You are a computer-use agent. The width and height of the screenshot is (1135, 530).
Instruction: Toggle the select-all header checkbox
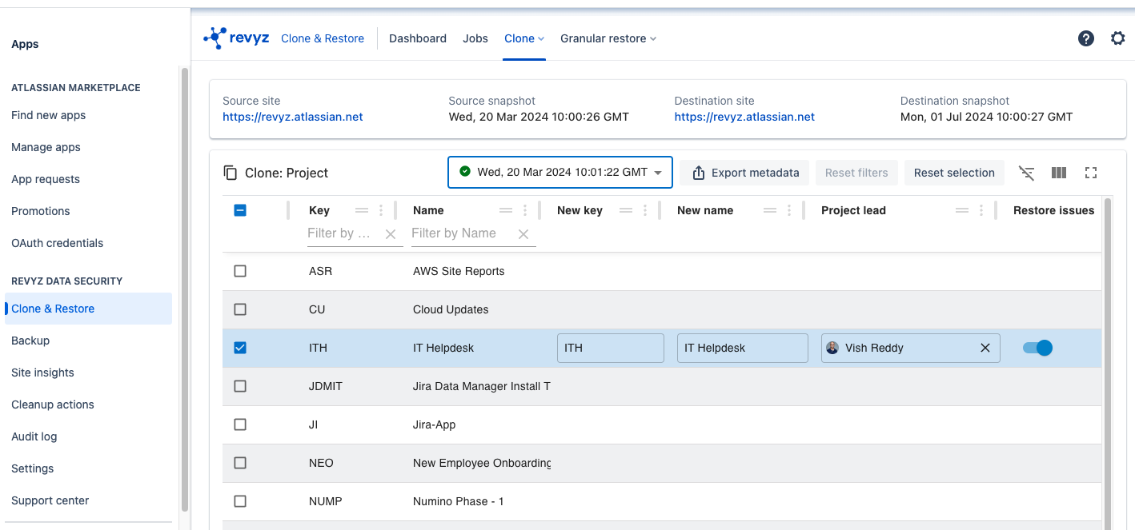point(240,210)
